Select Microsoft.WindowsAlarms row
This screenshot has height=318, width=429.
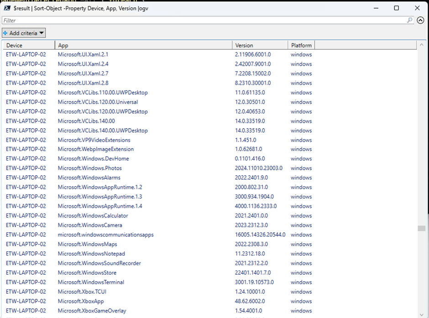point(210,178)
